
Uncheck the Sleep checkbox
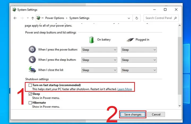[30, 94]
